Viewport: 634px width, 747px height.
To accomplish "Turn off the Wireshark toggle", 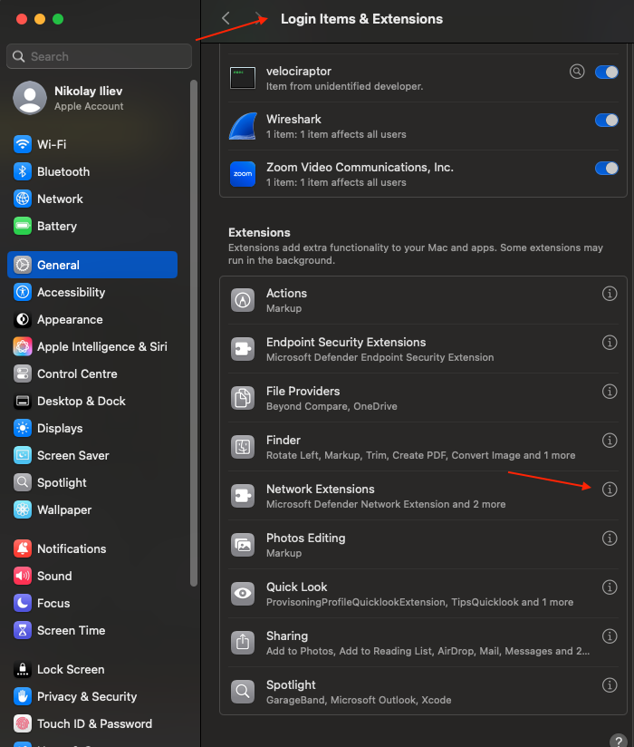I will [606, 120].
